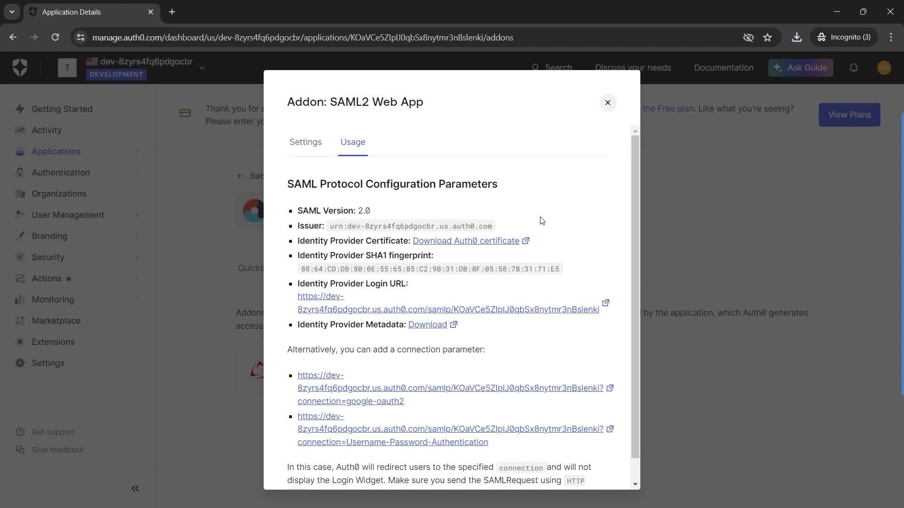Click the Monitoring bar chart icon

tap(20, 300)
